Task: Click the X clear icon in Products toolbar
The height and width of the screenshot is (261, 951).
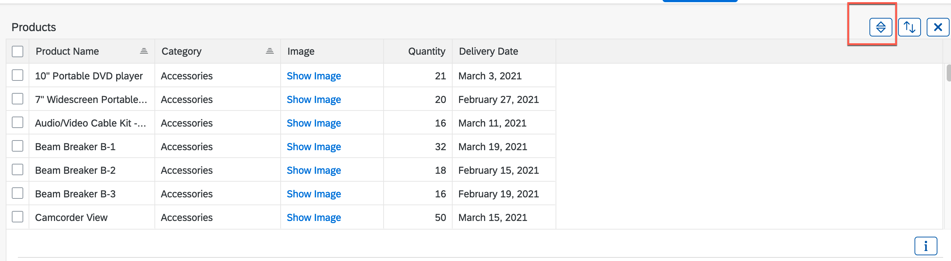Action: point(937,27)
